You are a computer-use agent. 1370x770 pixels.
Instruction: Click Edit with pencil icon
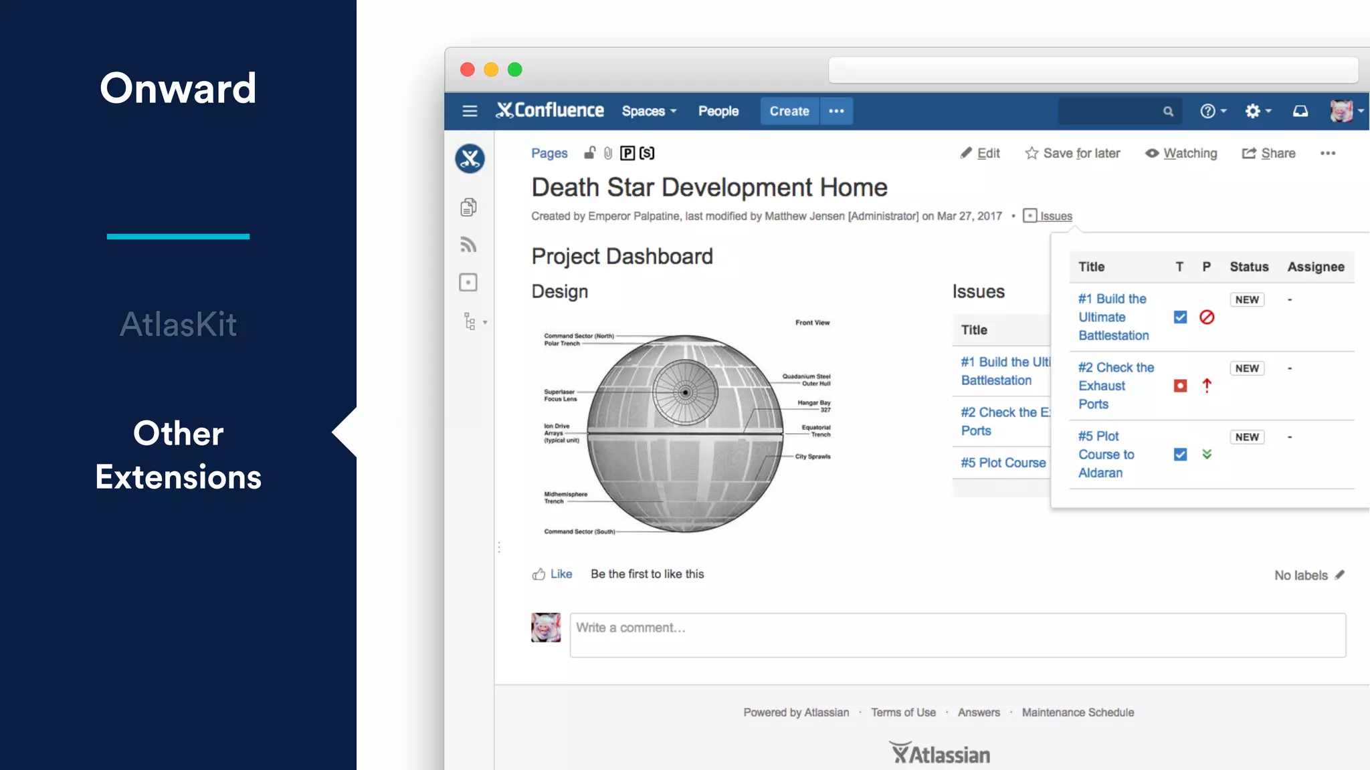(980, 153)
